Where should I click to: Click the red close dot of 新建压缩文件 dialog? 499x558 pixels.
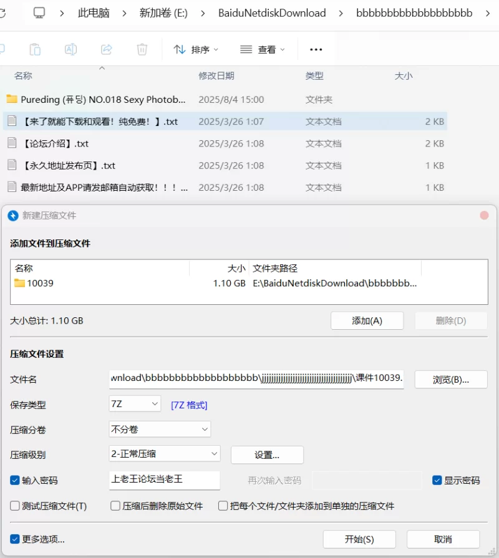tap(484, 215)
